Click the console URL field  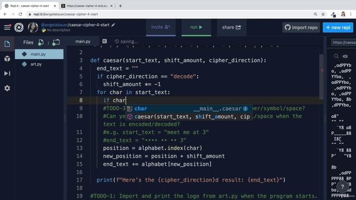[x=344, y=42]
